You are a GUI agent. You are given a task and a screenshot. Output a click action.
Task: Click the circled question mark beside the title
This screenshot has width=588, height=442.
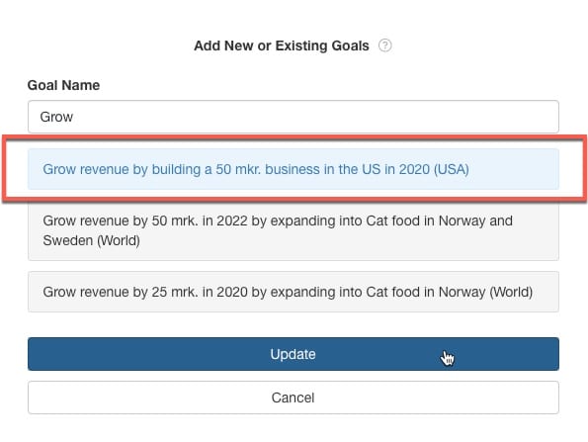pos(384,45)
